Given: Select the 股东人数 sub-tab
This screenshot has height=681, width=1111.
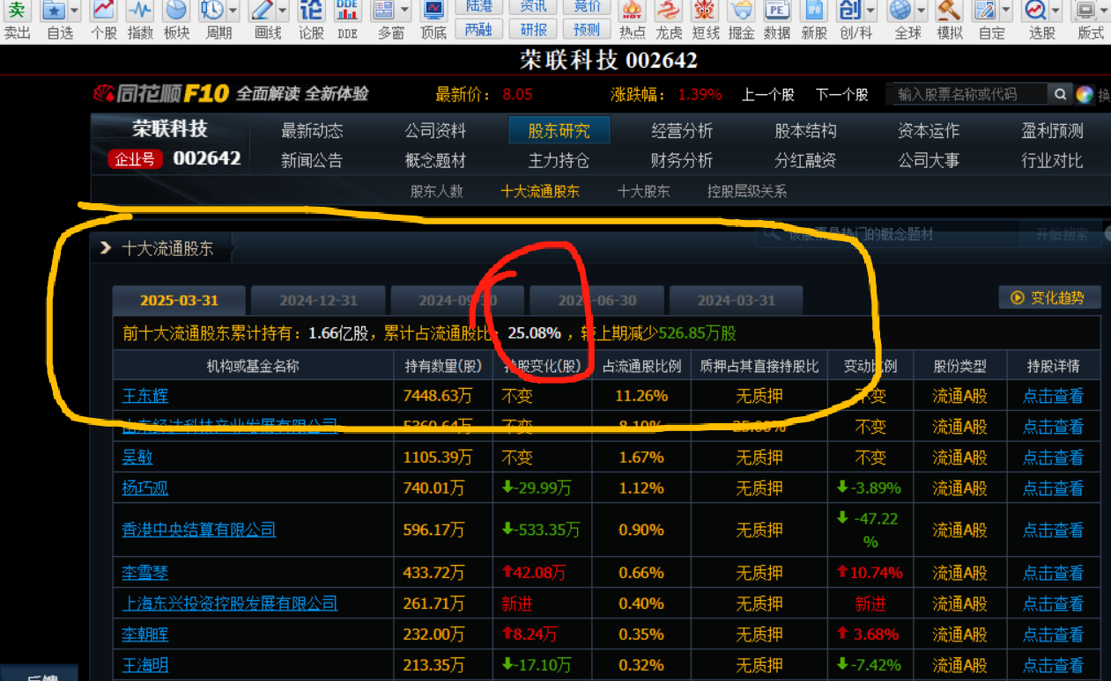Looking at the screenshot, I should [x=436, y=191].
